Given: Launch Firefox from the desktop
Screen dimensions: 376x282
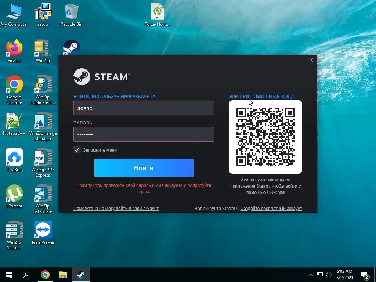Looking at the screenshot, I should click(x=14, y=51).
